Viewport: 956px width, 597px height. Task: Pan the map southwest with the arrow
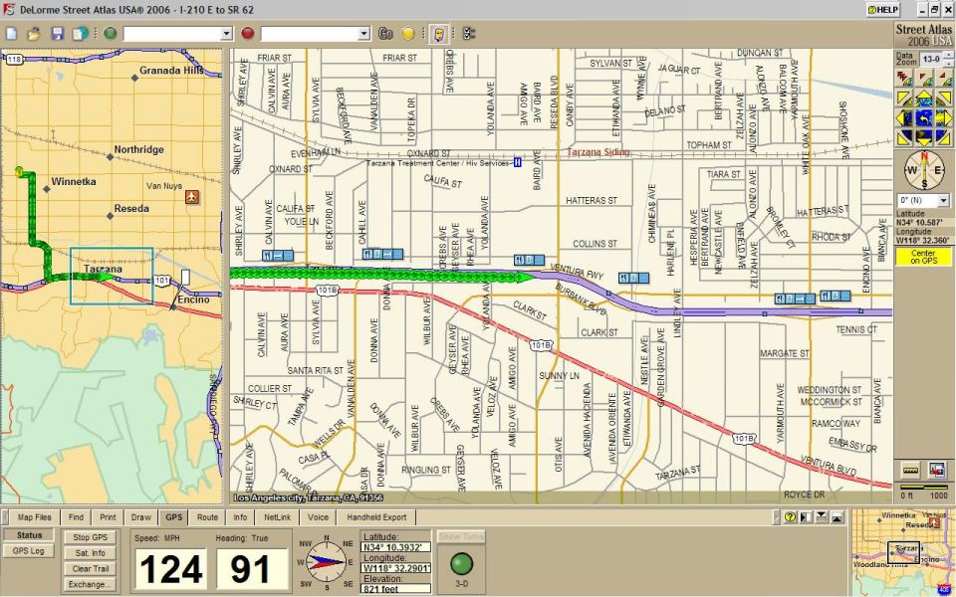(x=904, y=137)
